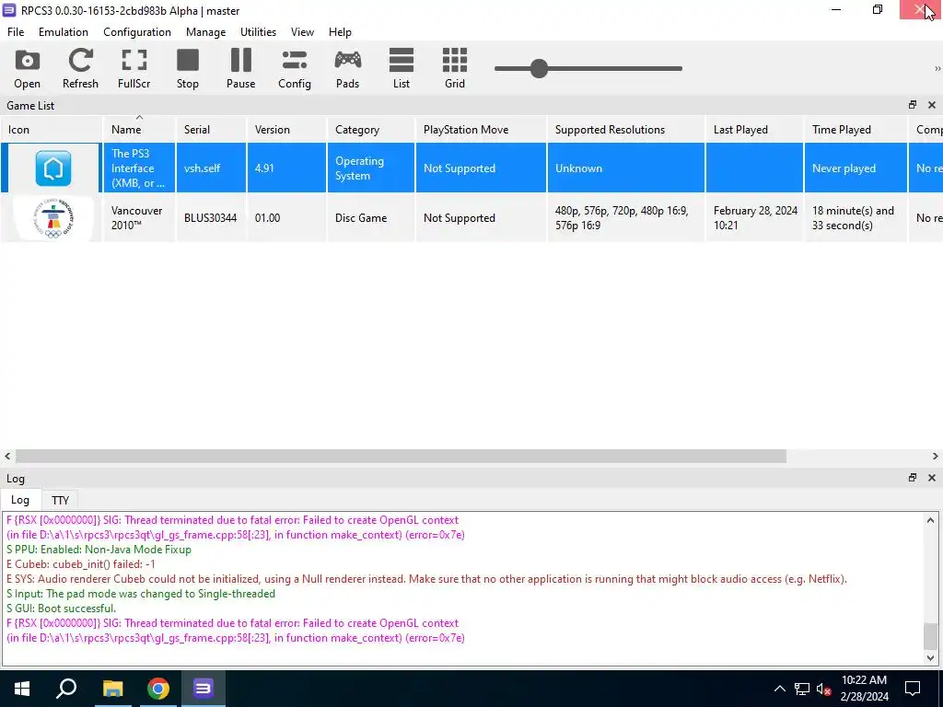
Task: Stop the emulation
Action: 188,68
